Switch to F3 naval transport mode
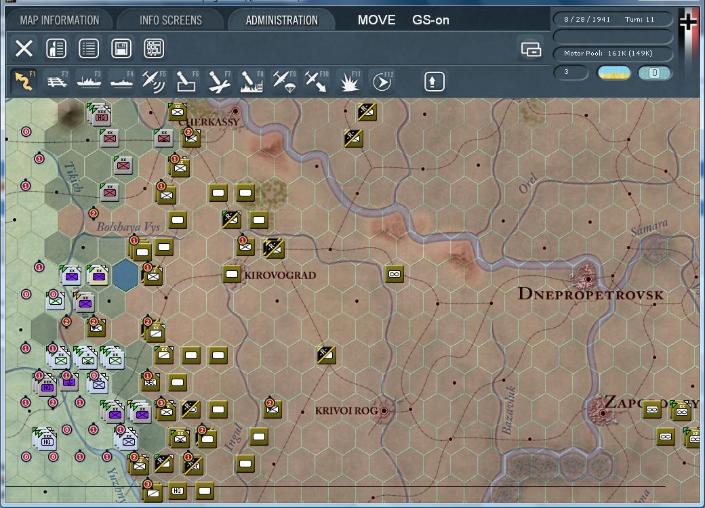The image size is (705, 508). click(x=89, y=81)
